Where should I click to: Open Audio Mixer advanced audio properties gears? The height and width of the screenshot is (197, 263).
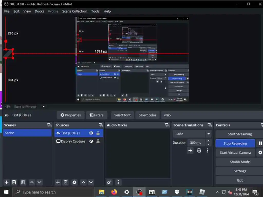[109, 182]
